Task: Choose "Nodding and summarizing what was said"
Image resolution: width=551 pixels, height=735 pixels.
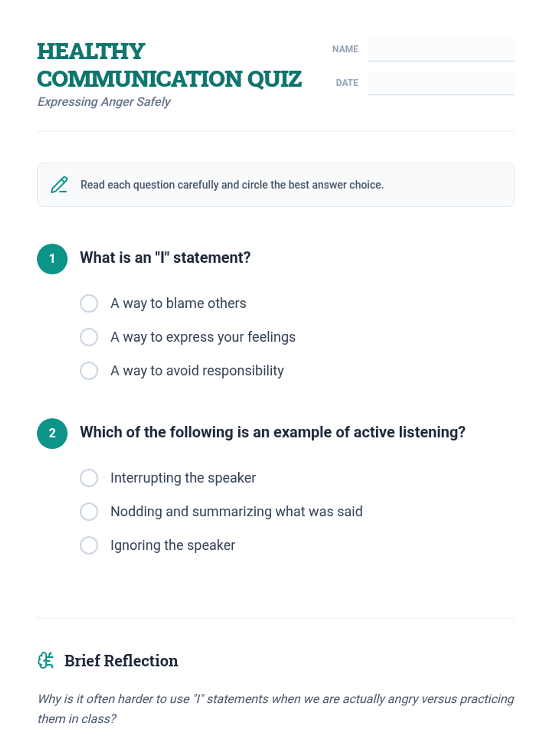Action: pos(89,511)
